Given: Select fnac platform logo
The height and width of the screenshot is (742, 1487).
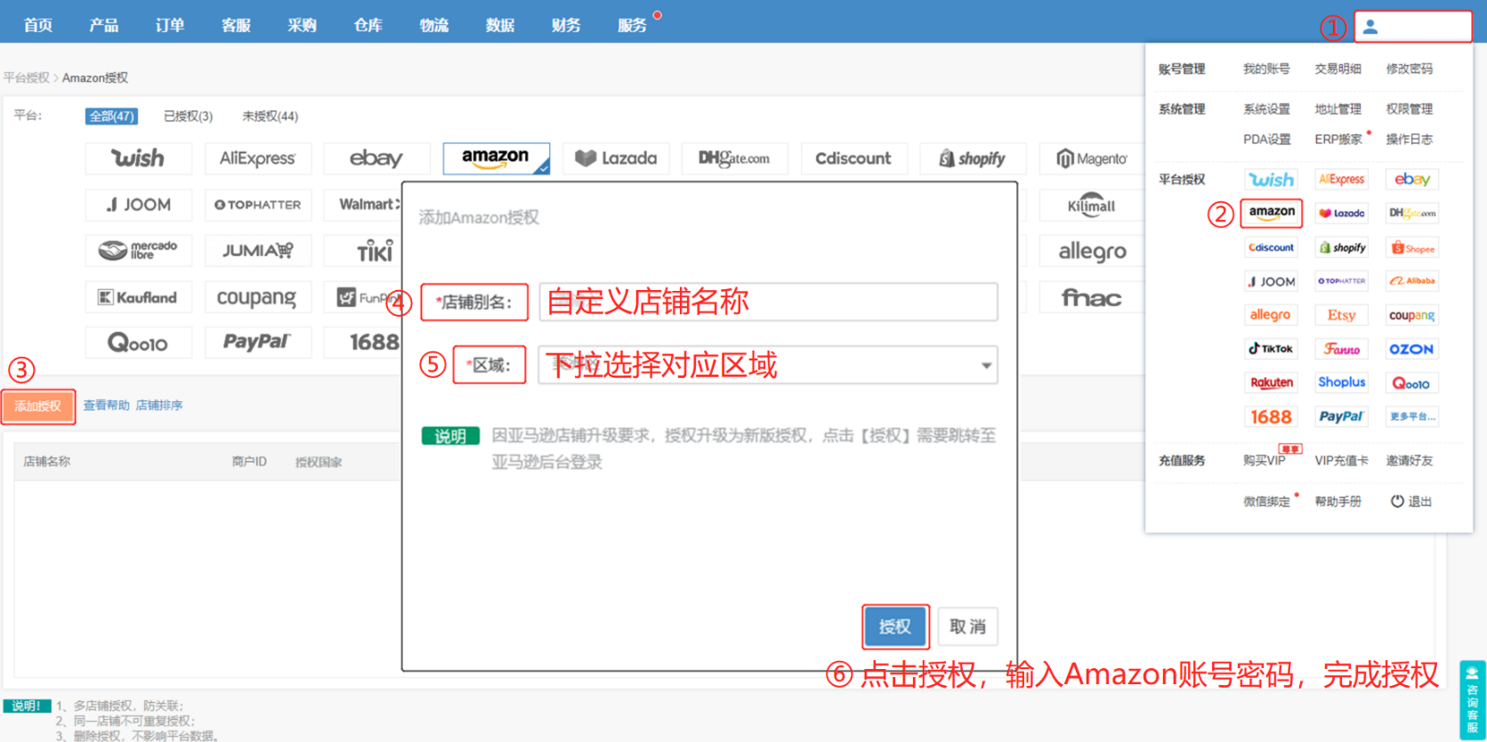Looking at the screenshot, I should [x=1092, y=298].
